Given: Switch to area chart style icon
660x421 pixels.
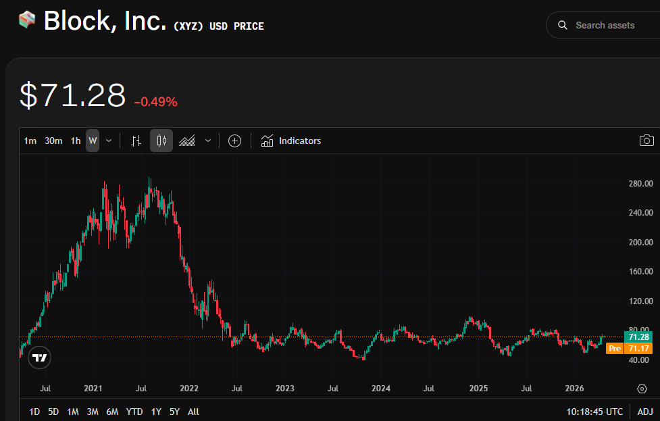Looking at the screenshot, I should [x=187, y=141].
